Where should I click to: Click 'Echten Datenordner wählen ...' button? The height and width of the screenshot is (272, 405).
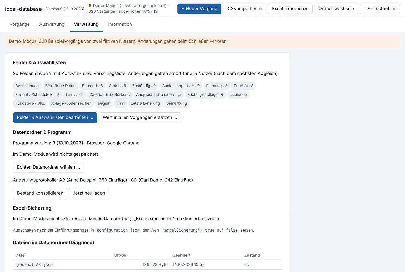coord(49,167)
